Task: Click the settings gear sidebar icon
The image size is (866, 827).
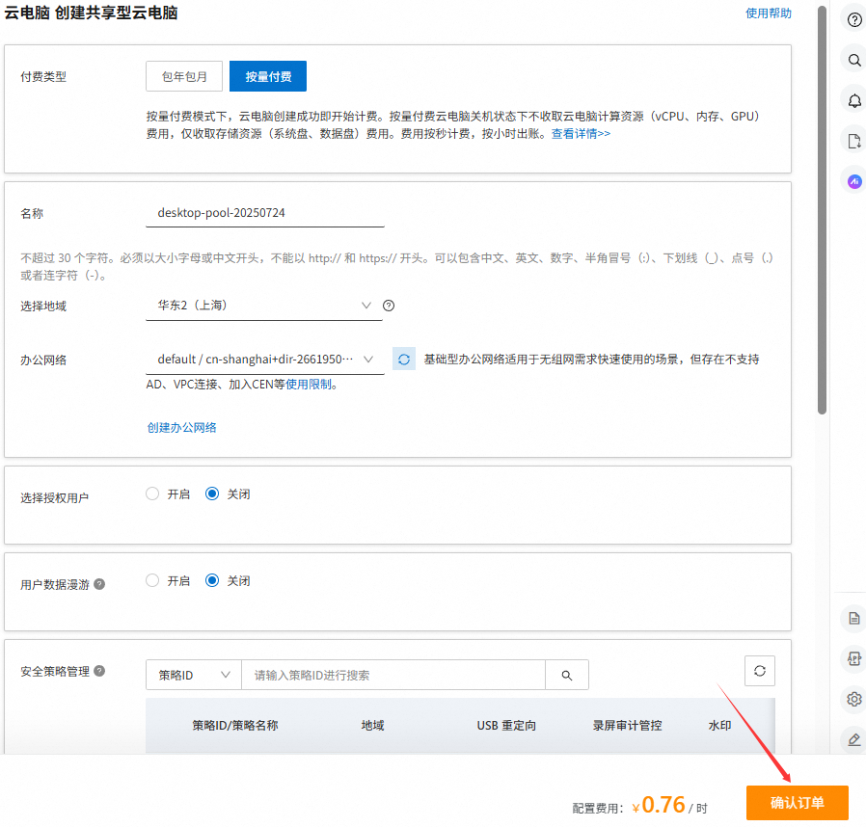Action: [x=853, y=700]
